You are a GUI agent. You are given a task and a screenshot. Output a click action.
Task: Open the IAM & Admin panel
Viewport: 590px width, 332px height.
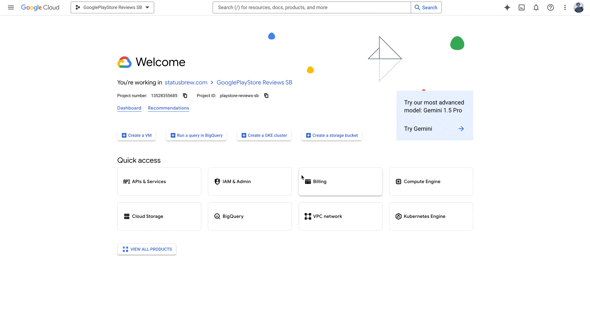click(x=250, y=181)
